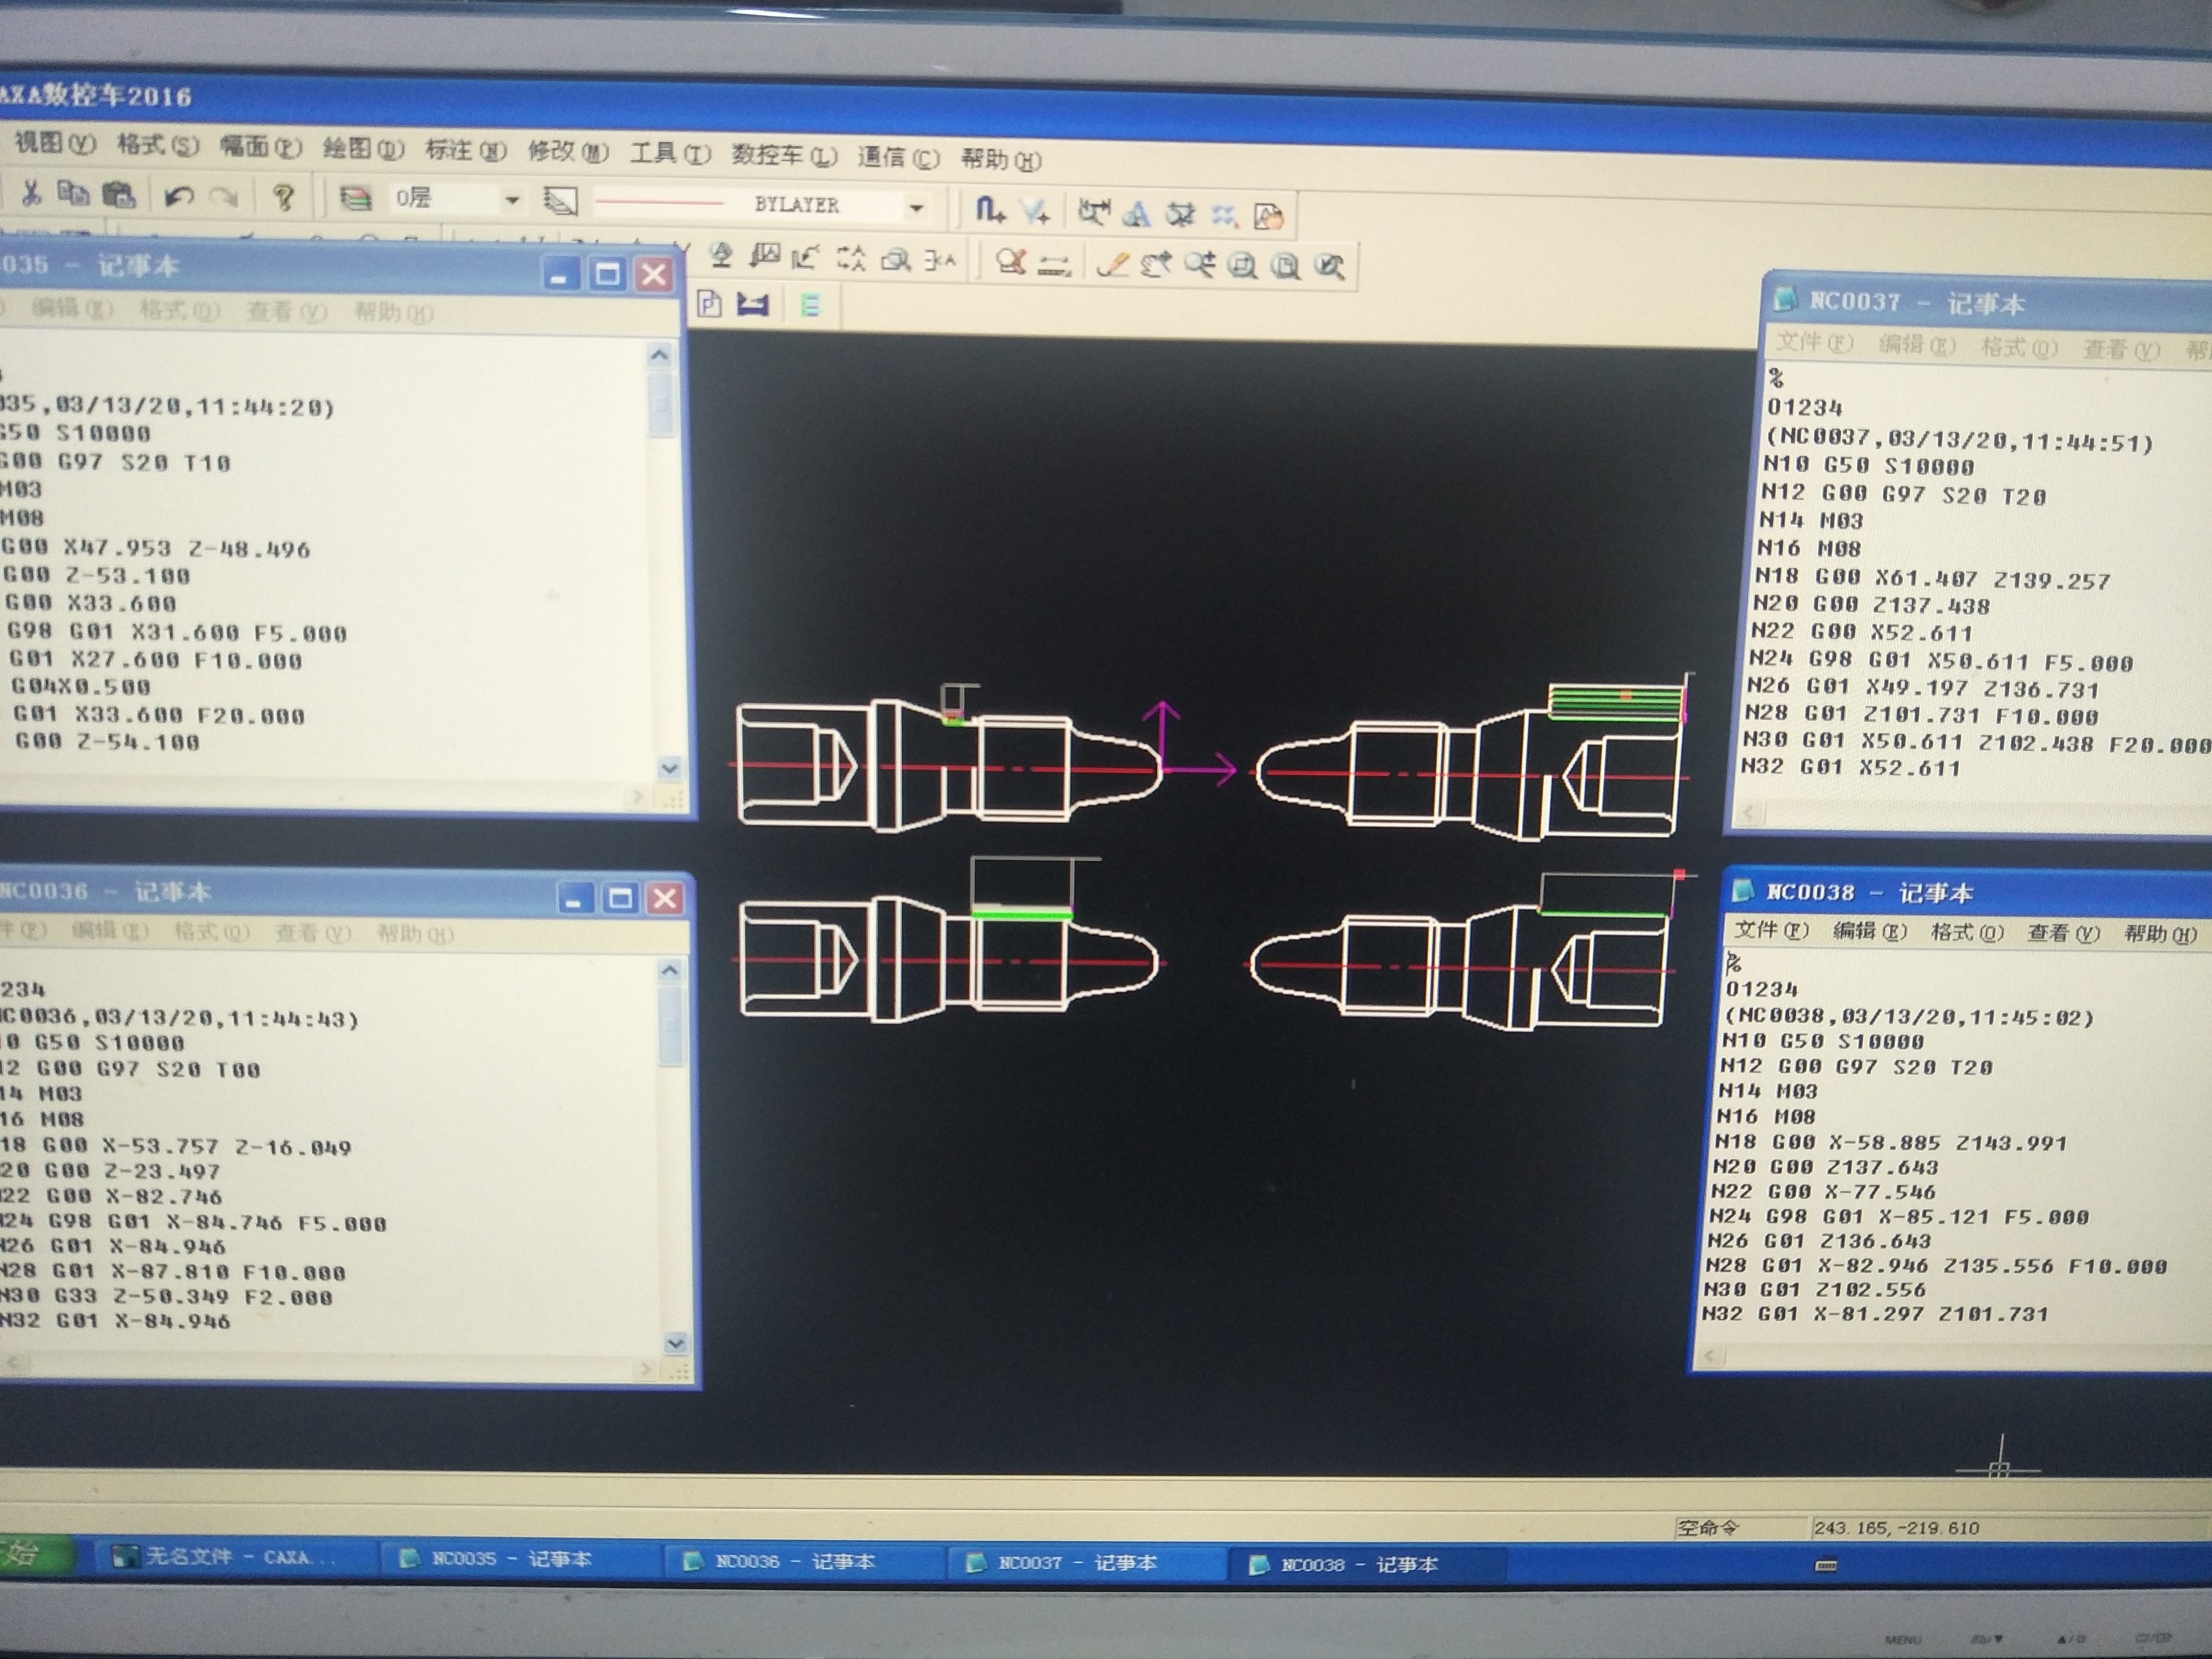
Task: Click line 'N22 G00 X-77.546' in NC0038
Action: tap(1823, 1192)
